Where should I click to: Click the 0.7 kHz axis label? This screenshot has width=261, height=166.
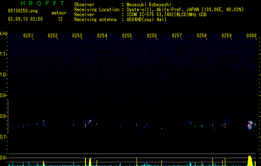(3, 137)
